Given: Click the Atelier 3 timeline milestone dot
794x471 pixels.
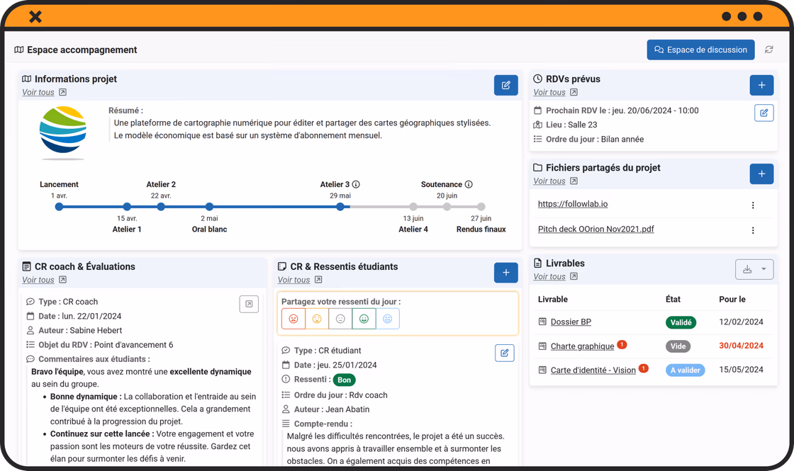Looking at the screenshot, I should (x=340, y=206).
